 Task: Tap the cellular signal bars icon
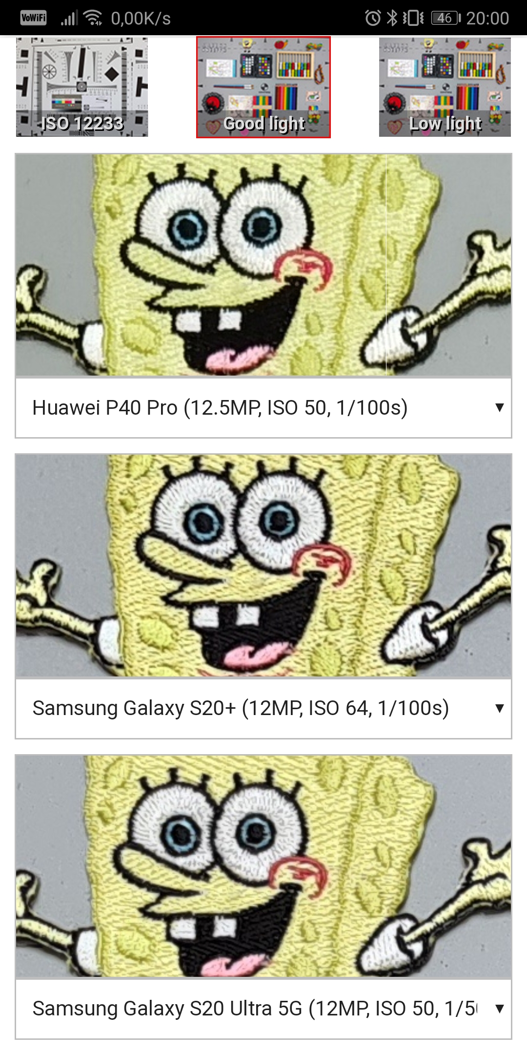(69, 19)
